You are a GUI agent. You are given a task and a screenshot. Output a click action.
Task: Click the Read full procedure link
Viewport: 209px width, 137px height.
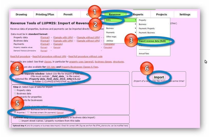[20, 56]
